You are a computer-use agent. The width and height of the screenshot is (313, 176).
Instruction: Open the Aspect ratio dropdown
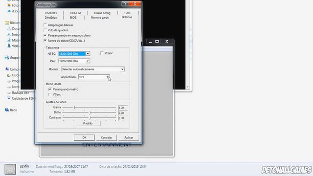[x=108, y=77]
